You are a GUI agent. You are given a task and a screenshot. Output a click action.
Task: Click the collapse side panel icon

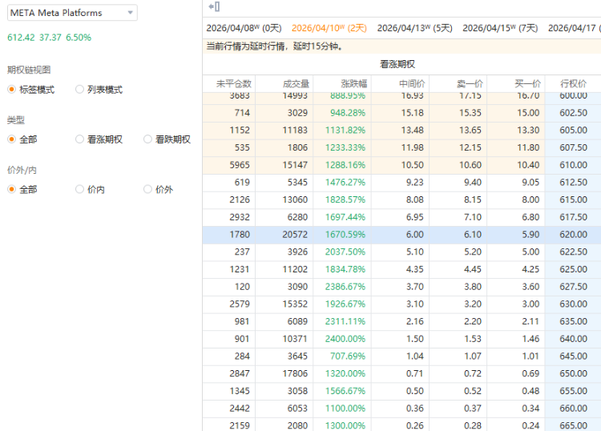click(x=214, y=6)
